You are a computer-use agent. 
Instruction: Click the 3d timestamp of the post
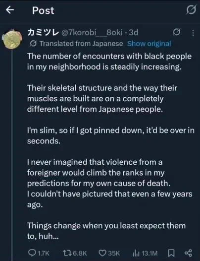(133, 32)
